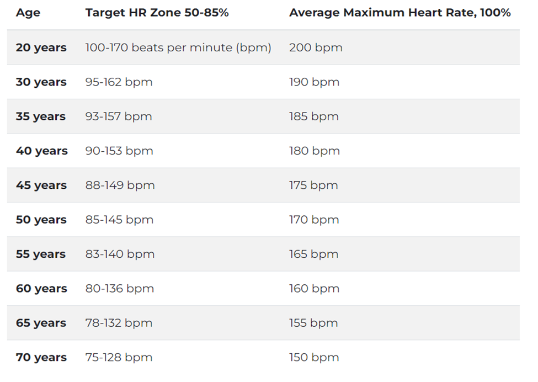The width and height of the screenshot is (538, 382).
Task: Select the 150 bpm maximum value
Action: [x=314, y=357]
